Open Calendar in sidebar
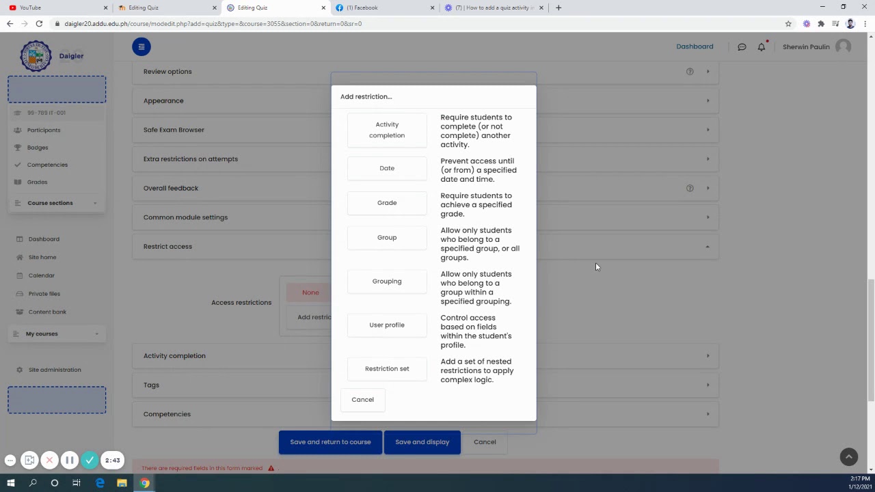This screenshot has width=875, height=492. pyautogui.click(x=41, y=275)
